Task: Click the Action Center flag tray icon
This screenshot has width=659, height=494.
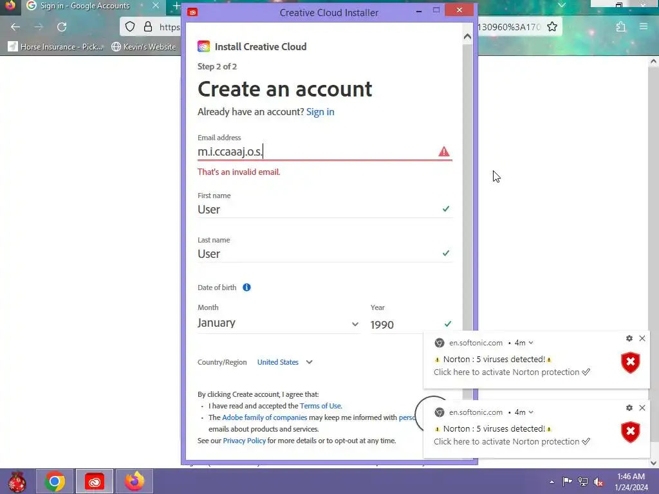Action: (x=567, y=481)
